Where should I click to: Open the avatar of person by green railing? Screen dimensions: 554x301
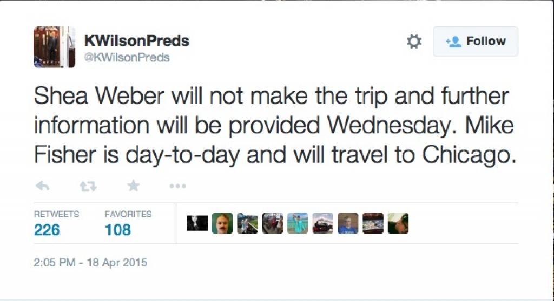pos(247,223)
